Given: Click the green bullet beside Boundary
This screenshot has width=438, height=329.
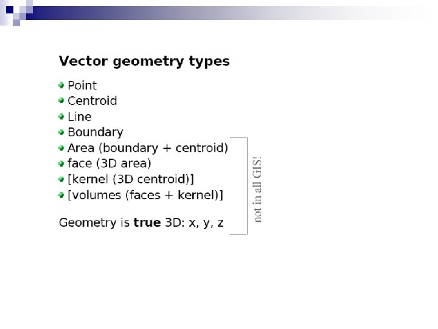Looking at the screenshot, I should coord(61,132).
